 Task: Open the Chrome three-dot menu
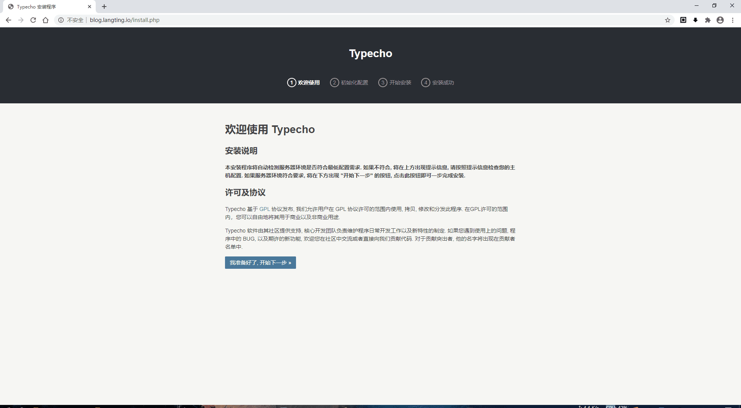tap(733, 20)
